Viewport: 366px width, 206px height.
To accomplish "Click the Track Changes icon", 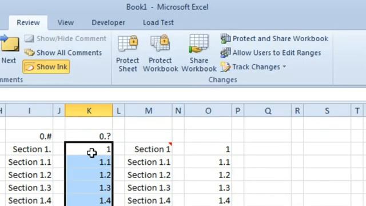I will click(225, 67).
